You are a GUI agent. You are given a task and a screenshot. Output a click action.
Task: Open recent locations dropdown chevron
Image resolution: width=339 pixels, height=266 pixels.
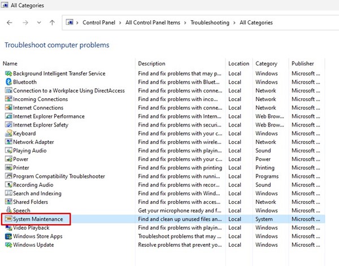38,23
